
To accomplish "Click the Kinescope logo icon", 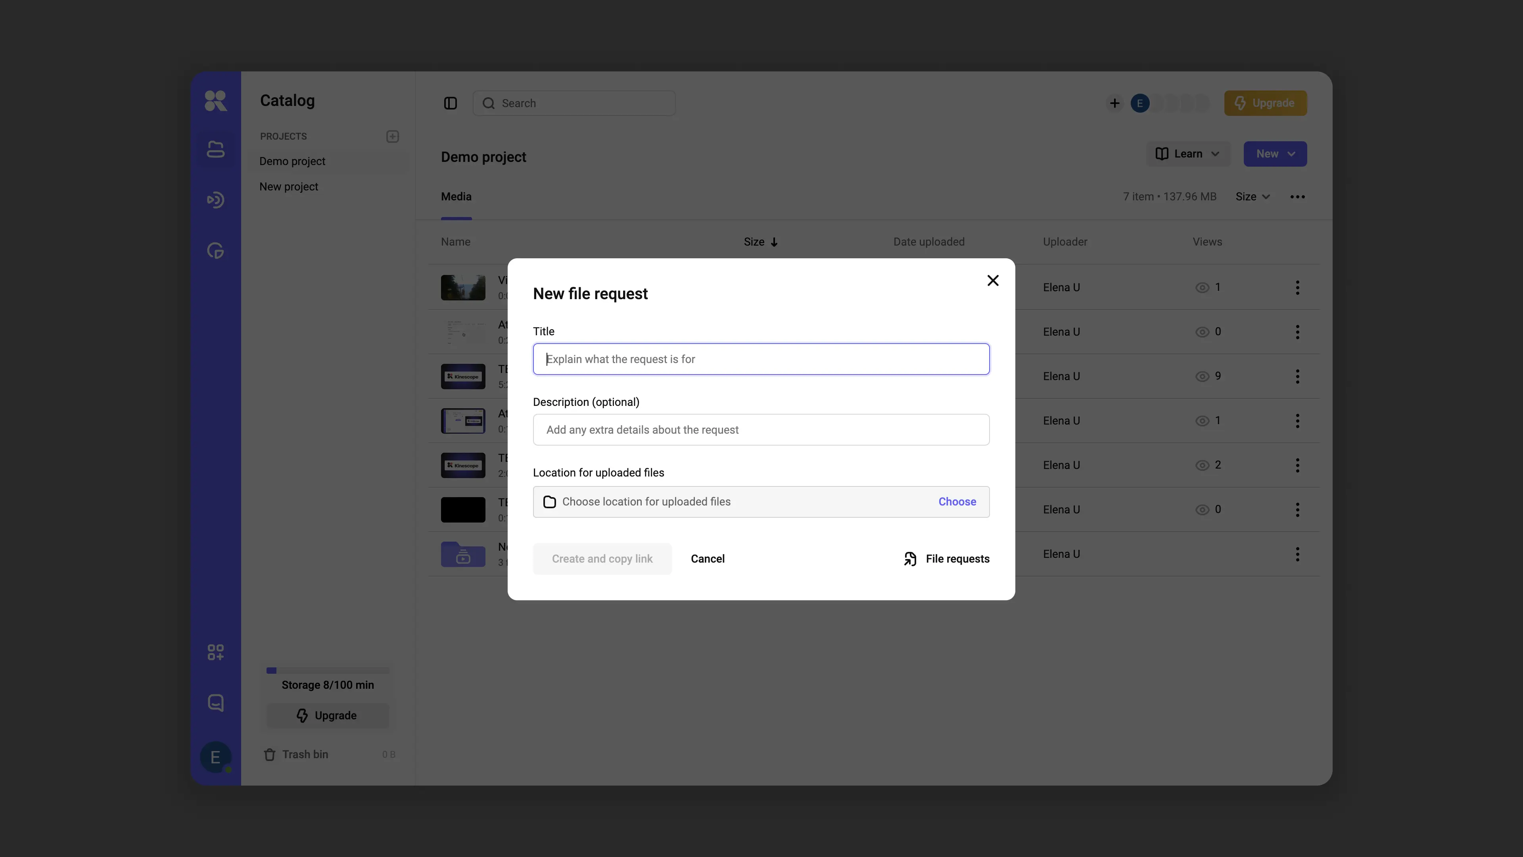I will (x=215, y=100).
